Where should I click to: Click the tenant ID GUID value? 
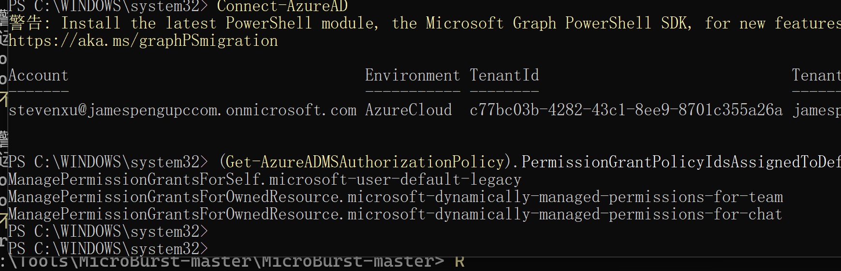[626, 110]
